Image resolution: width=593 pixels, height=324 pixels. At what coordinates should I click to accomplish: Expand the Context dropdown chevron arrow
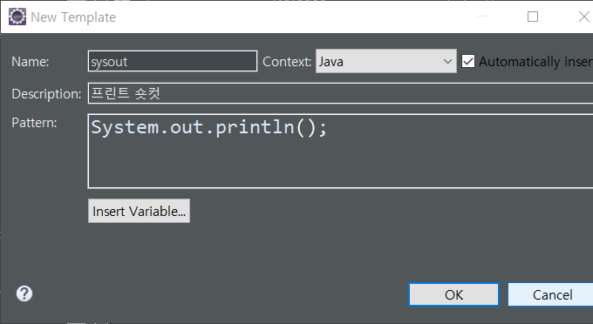pyautogui.click(x=447, y=61)
